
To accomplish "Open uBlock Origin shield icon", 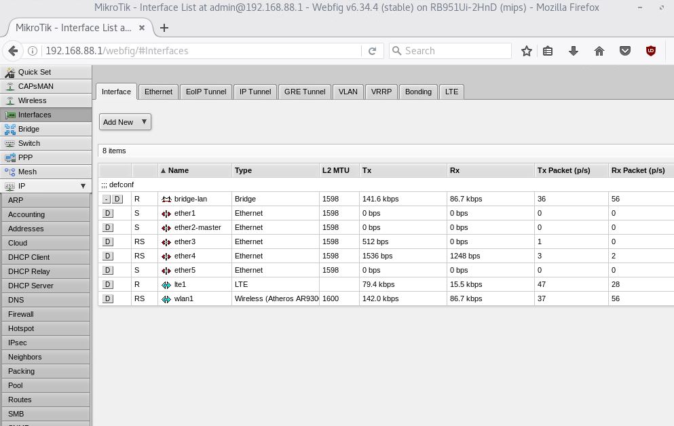I will pyautogui.click(x=651, y=51).
